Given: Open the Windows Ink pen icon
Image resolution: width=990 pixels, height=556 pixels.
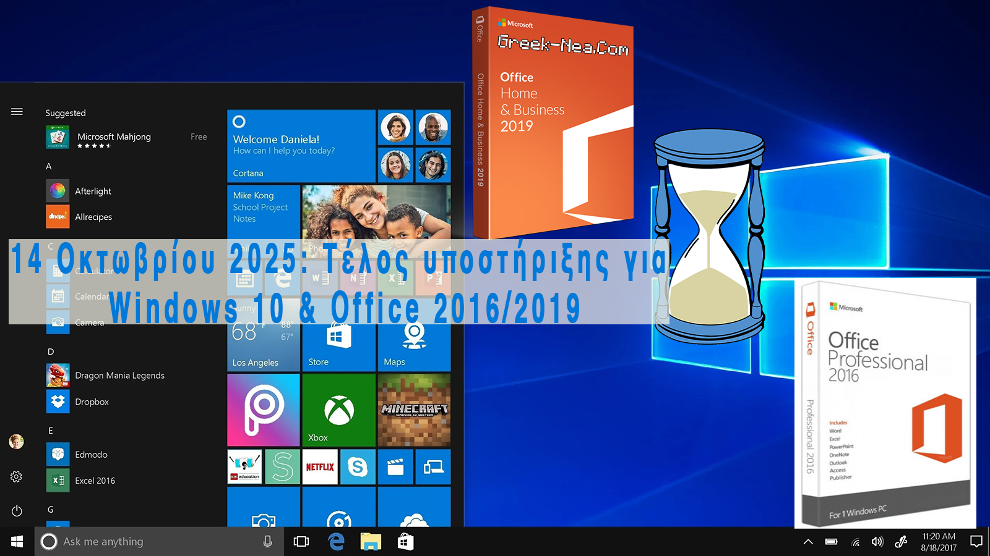Looking at the screenshot, I should [x=901, y=542].
